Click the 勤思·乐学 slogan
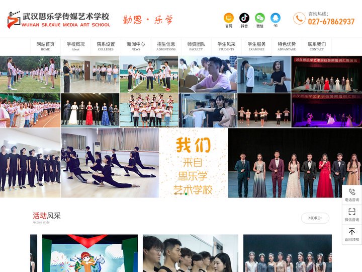Viewport: 362px width, 272px height. click(148, 20)
